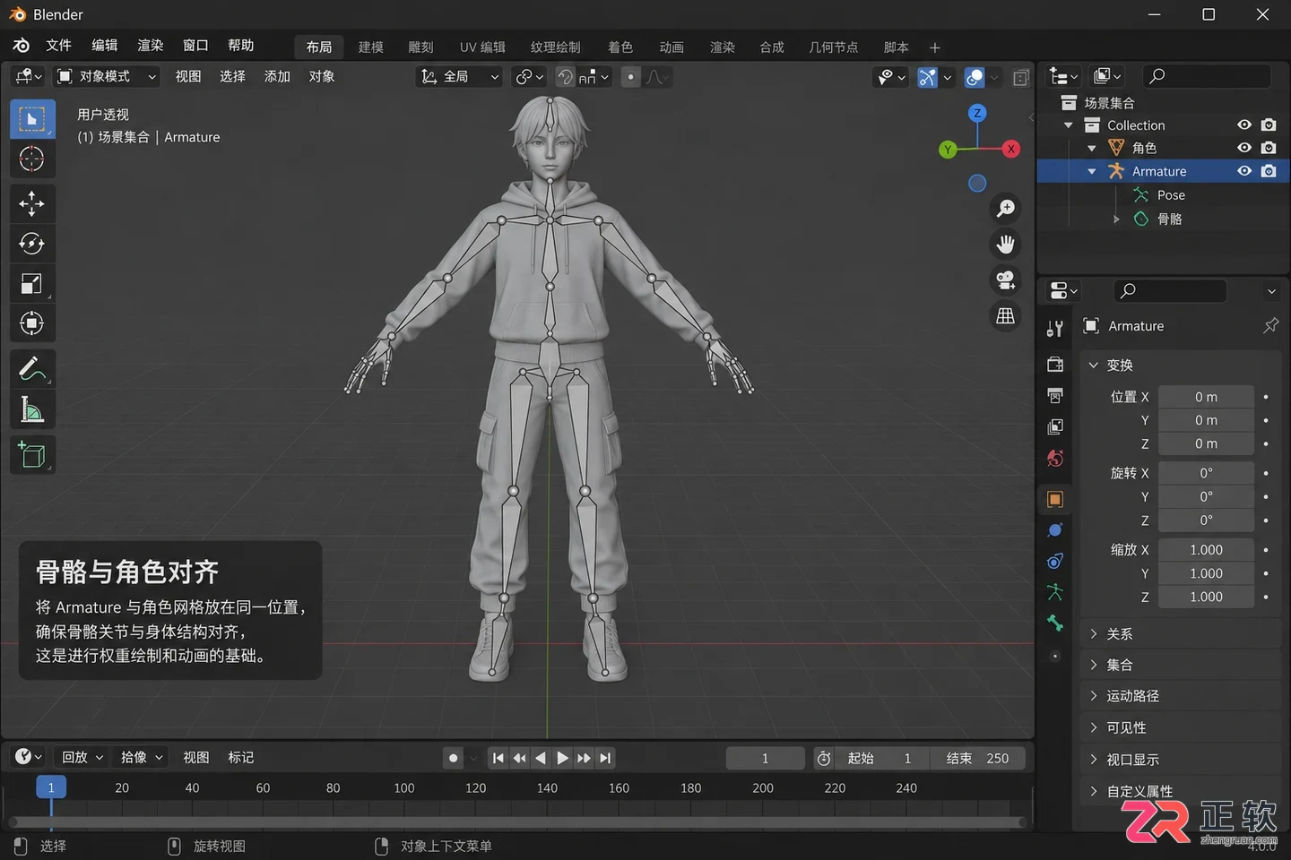Open the Scene properties tab
The height and width of the screenshot is (860, 1291).
pyautogui.click(x=1055, y=459)
